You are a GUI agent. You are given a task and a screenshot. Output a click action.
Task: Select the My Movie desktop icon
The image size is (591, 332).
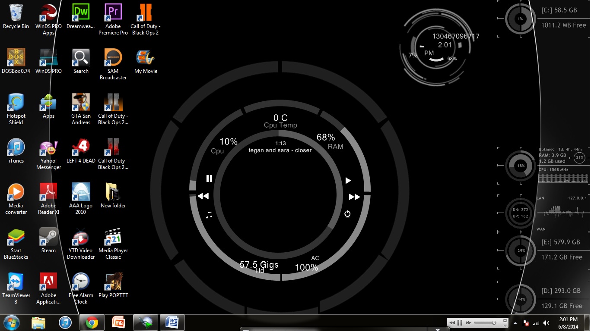coord(146,62)
